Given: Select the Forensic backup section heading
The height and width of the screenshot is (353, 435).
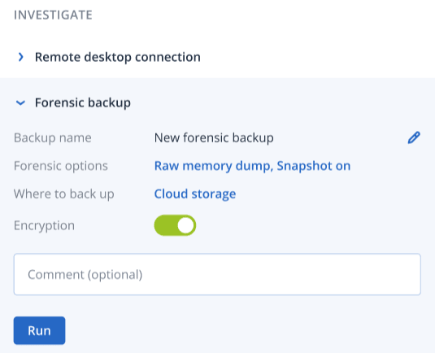Looking at the screenshot, I should coord(83,102).
